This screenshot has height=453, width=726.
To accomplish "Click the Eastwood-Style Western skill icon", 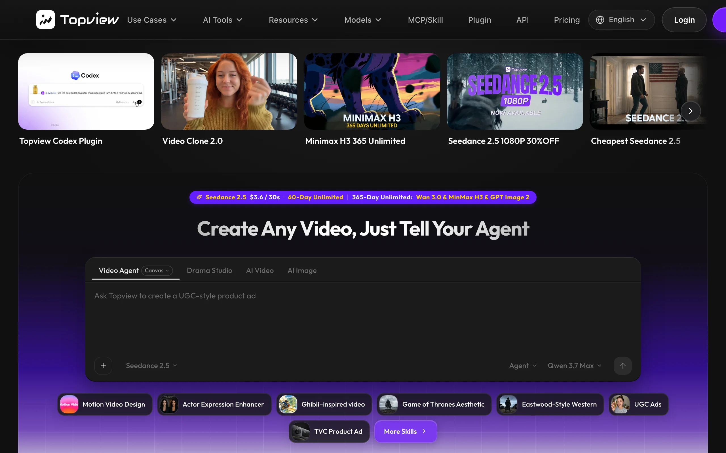I will [508, 404].
